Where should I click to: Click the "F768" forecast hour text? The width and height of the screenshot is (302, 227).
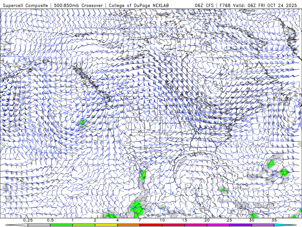tap(225, 5)
